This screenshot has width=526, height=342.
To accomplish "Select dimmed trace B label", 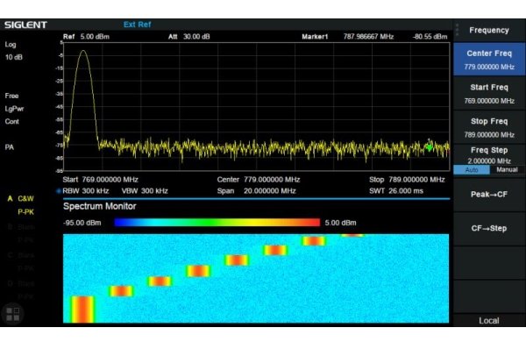I will pos(21,227).
